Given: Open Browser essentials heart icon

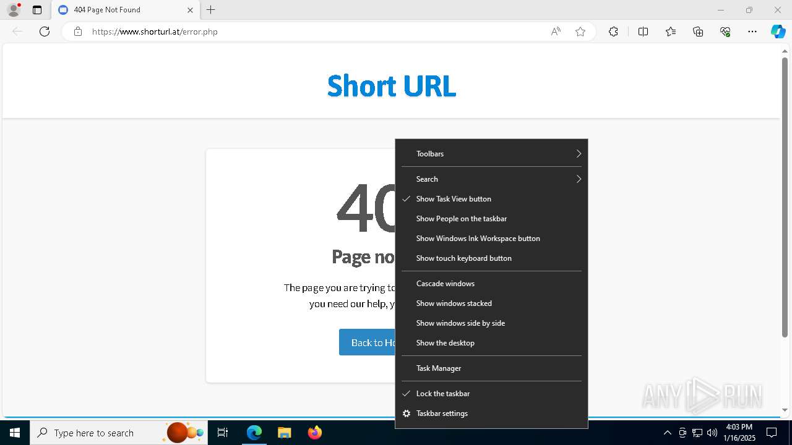Looking at the screenshot, I should click(x=725, y=32).
